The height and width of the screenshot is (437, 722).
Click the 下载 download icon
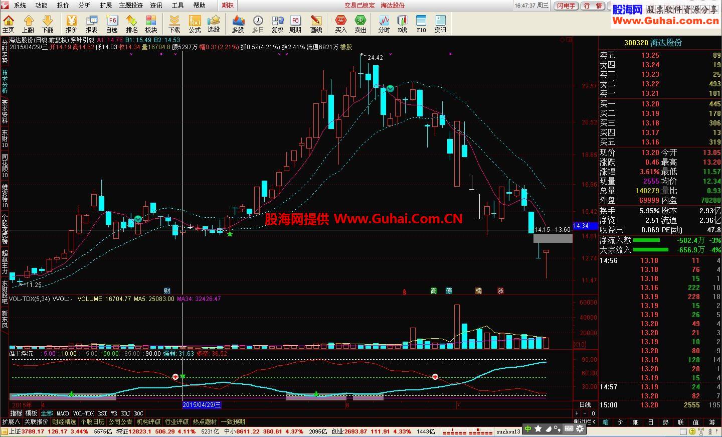[174, 24]
